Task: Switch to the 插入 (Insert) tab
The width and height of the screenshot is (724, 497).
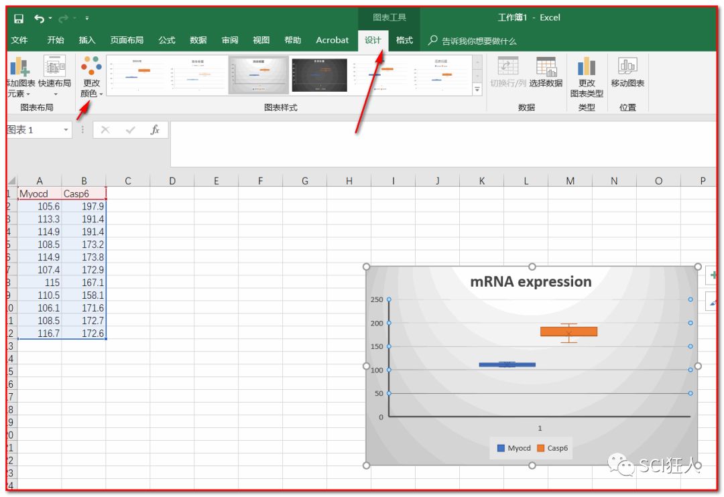Action: click(87, 40)
